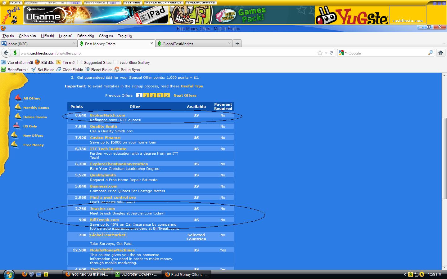Click the Firefox back arrow button

pyautogui.click(x=6, y=53)
